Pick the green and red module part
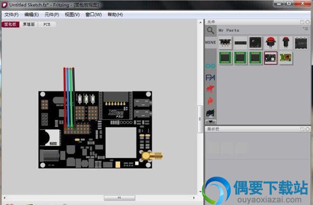This screenshot has height=205, width=313. [286, 58]
